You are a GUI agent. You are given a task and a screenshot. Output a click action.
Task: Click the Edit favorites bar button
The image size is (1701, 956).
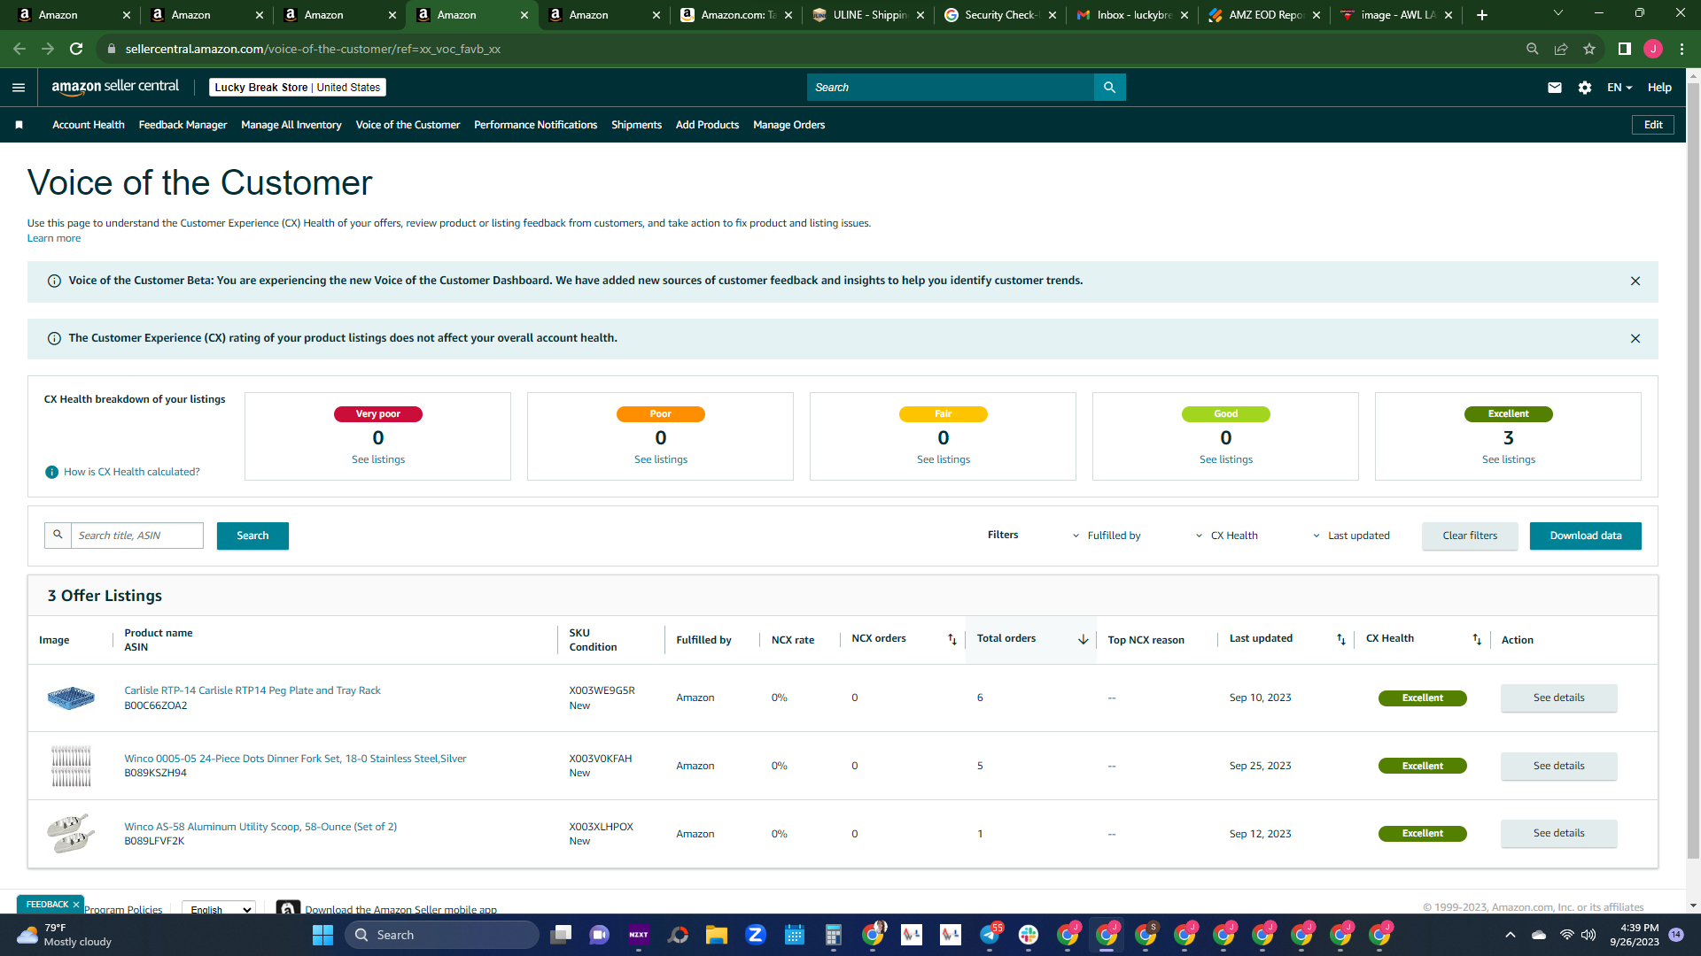point(1653,125)
